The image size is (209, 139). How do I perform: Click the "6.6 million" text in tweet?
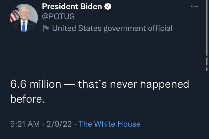coord(36,84)
